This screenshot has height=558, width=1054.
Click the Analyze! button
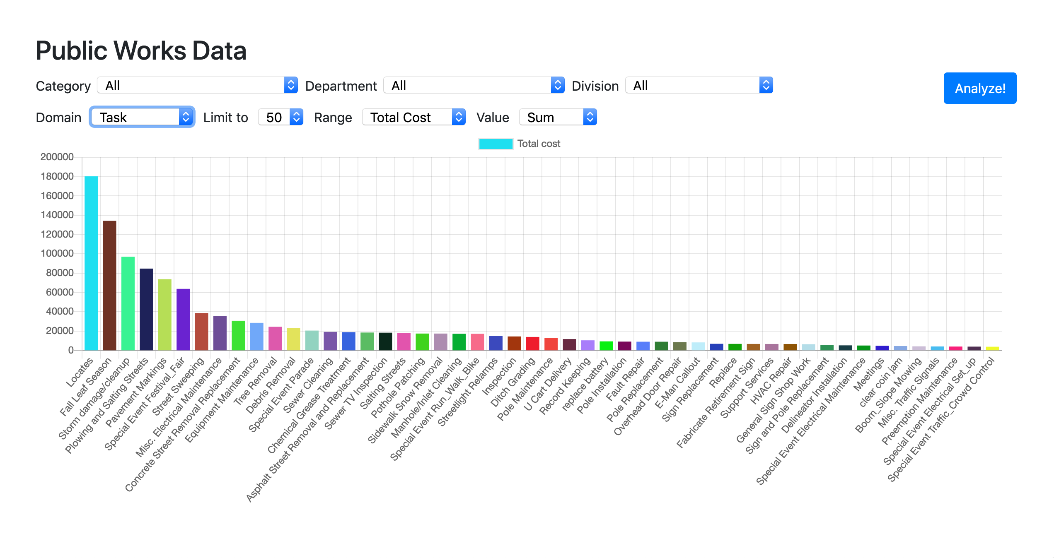(979, 88)
